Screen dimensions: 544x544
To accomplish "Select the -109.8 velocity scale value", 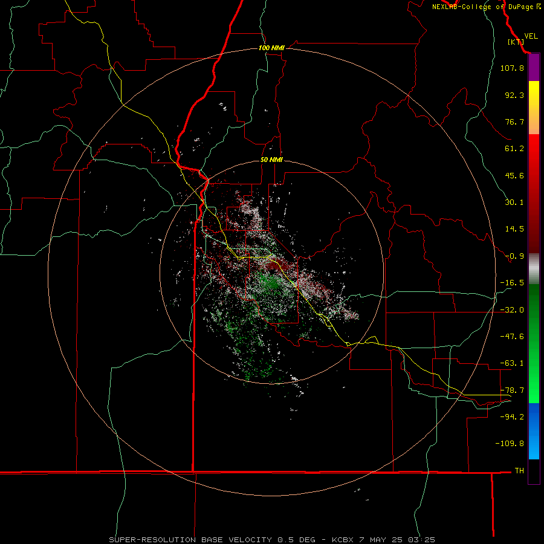I will tap(510, 444).
